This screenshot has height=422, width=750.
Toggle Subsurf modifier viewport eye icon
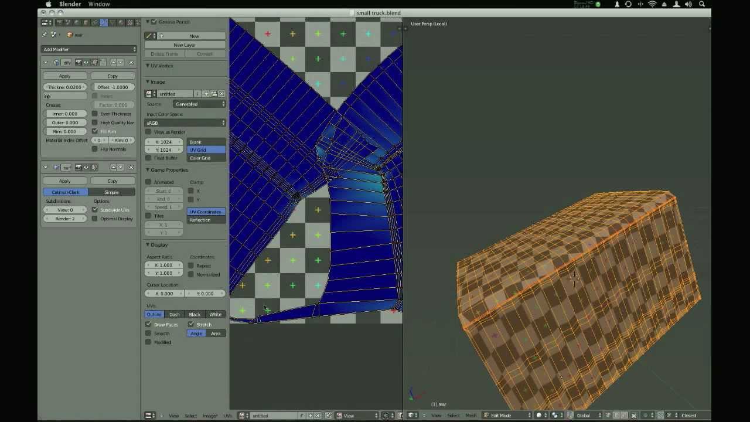click(x=86, y=167)
